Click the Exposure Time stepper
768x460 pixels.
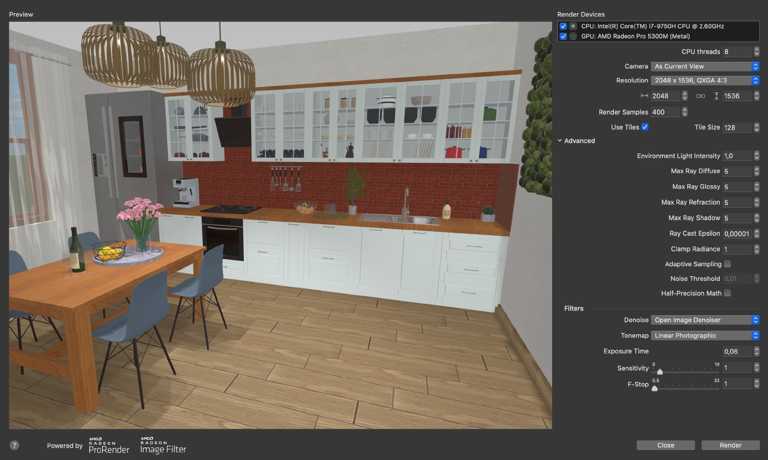pos(757,351)
